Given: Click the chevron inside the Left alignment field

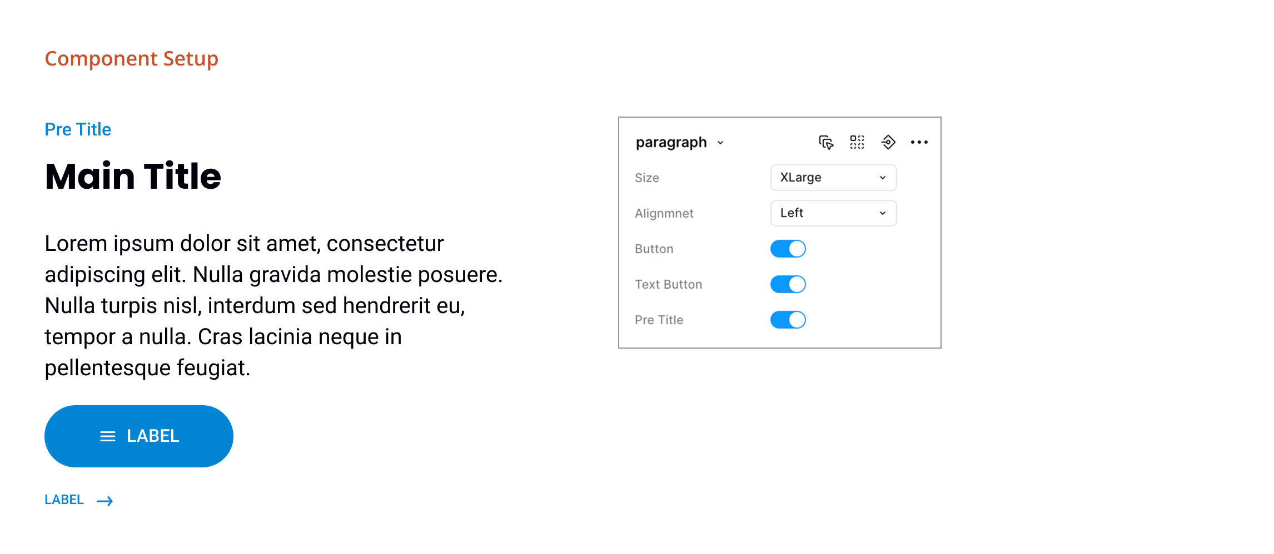Looking at the screenshot, I should pyautogui.click(x=882, y=213).
